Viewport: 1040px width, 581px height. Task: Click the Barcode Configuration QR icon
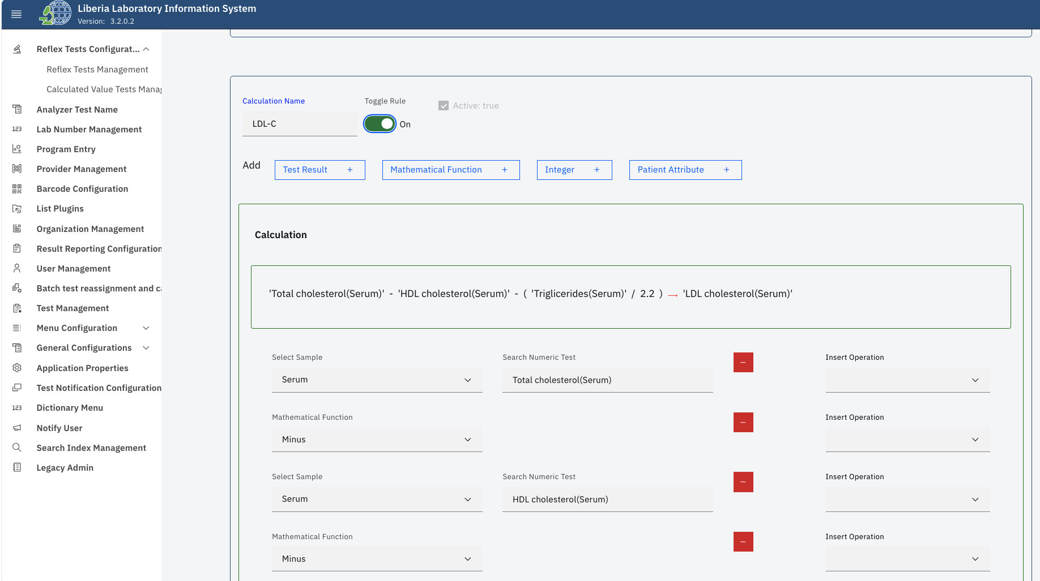pos(17,189)
